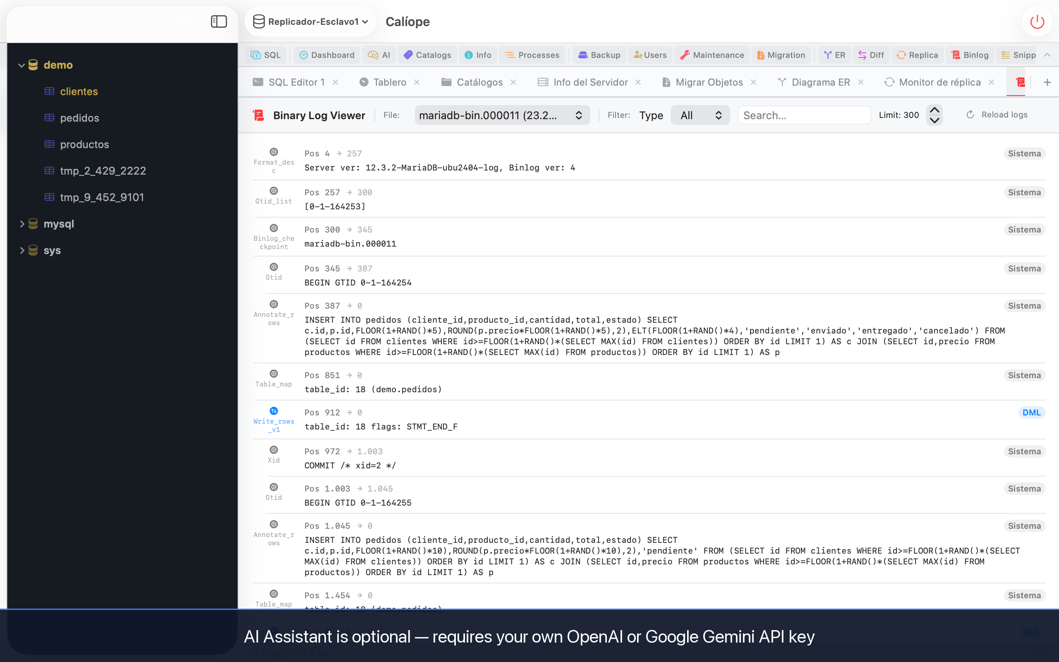The image size is (1059, 662).
Task: Select the productos table
Action: click(84, 144)
